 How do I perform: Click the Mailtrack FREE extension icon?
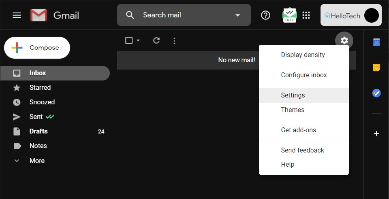pos(289,15)
